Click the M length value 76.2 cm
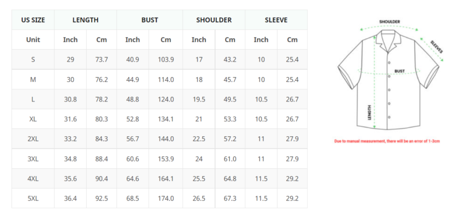457x216 pixels. tap(102, 80)
